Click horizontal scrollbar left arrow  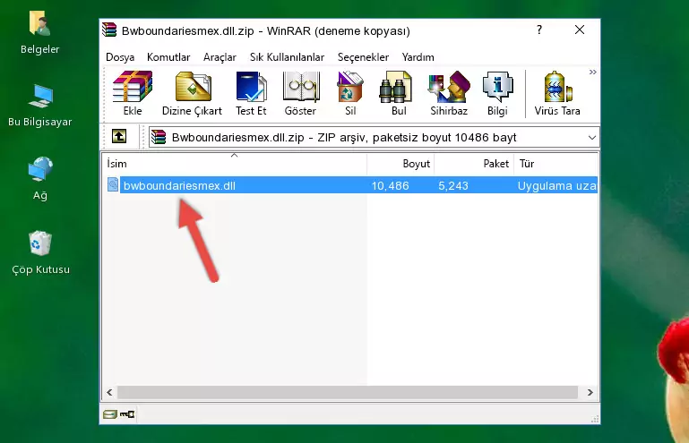coord(110,392)
